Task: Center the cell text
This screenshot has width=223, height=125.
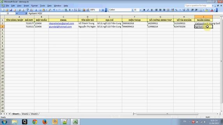Action: [160, 10]
